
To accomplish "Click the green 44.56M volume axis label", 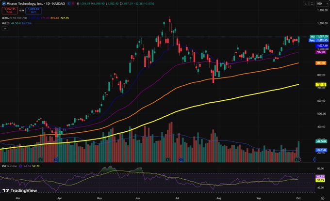I will (321, 141).
